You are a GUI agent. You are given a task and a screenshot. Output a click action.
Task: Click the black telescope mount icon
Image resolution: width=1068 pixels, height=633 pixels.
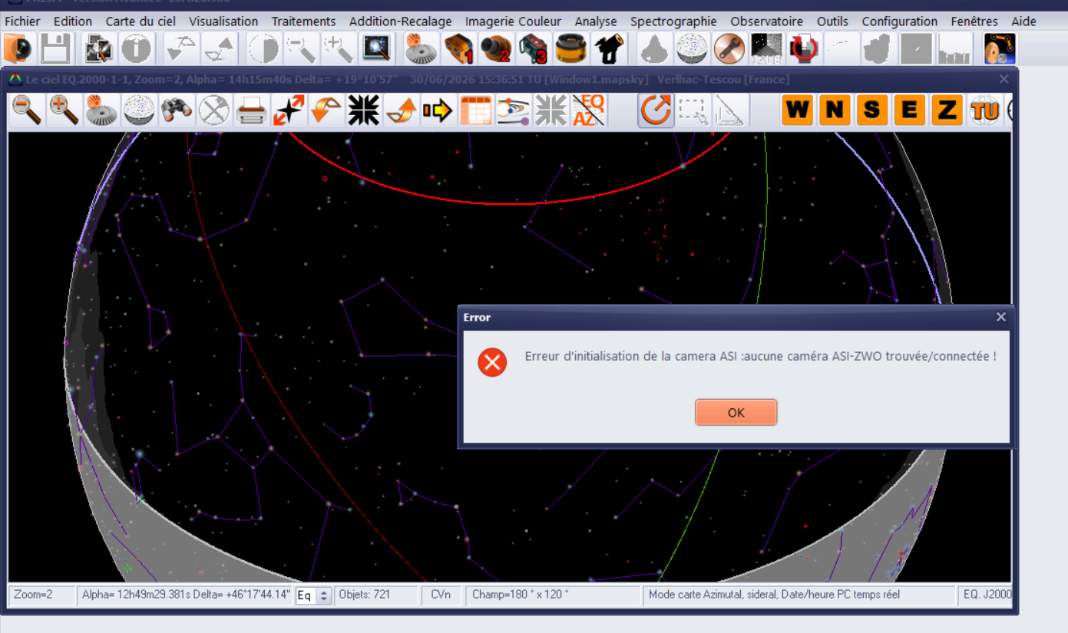point(609,49)
